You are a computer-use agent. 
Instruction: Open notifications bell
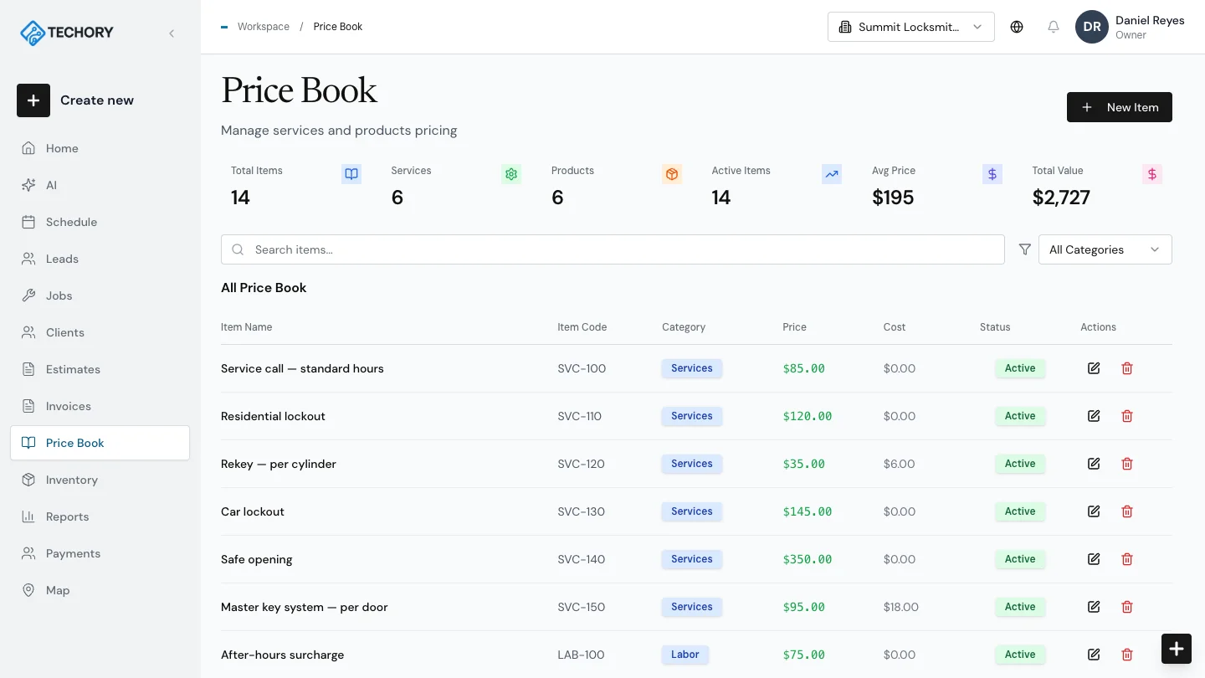(x=1054, y=27)
